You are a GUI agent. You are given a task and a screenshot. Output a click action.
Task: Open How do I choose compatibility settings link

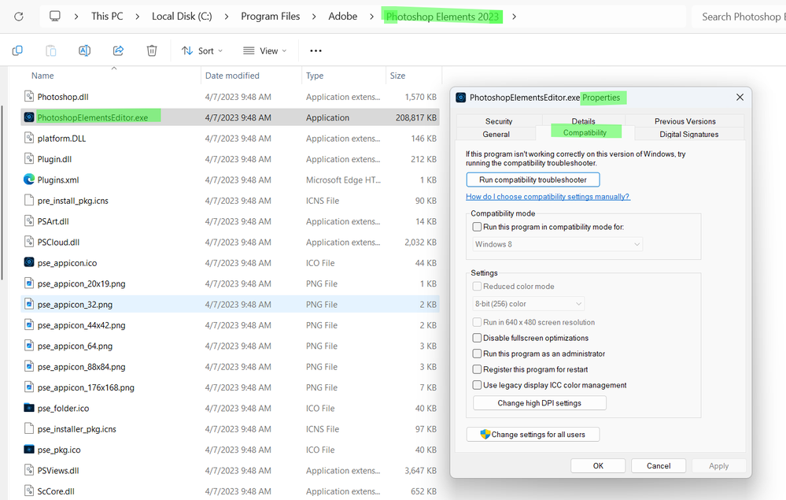click(x=548, y=197)
